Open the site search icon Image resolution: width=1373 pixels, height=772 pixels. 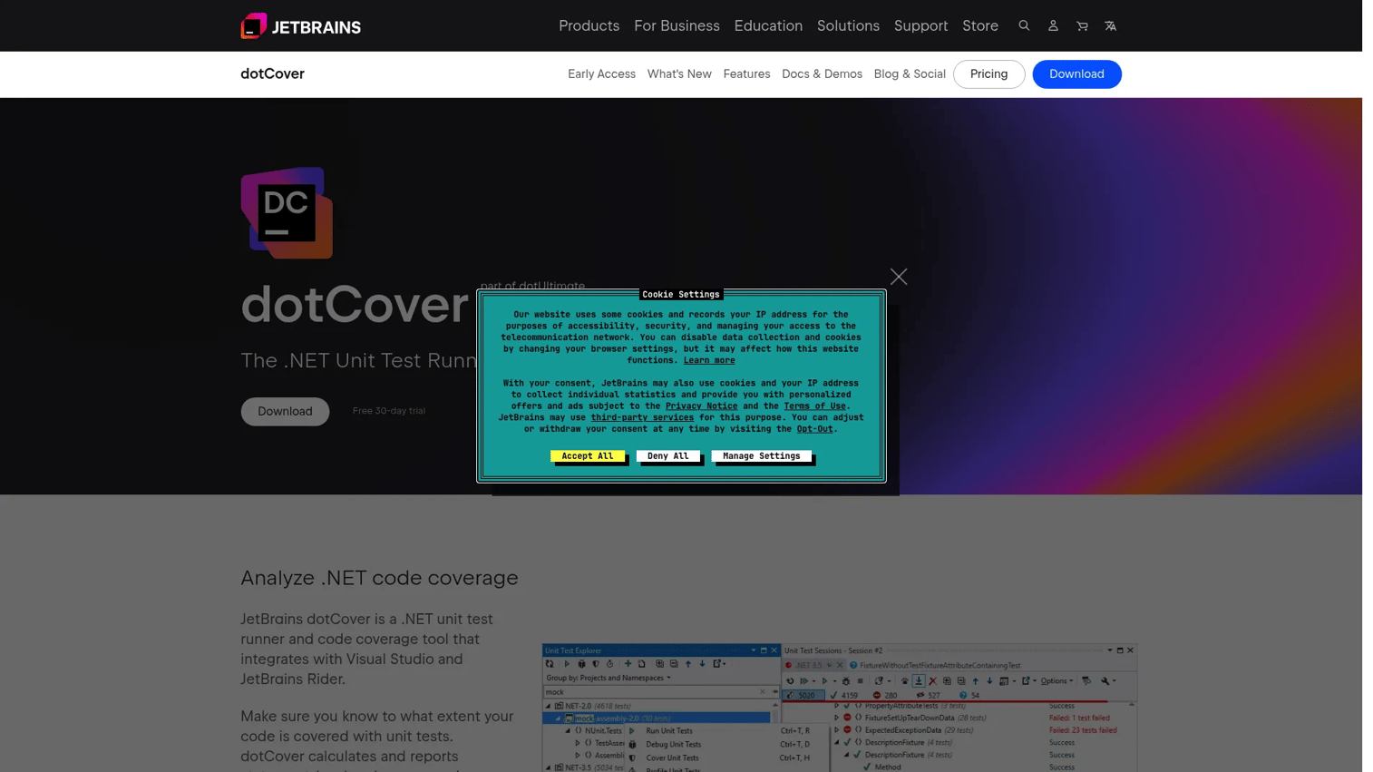pyautogui.click(x=1024, y=25)
